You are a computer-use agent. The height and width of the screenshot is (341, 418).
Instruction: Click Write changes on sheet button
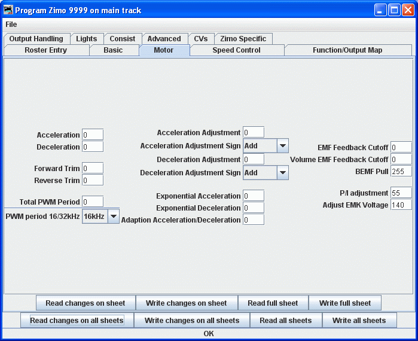tap(187, 303)
